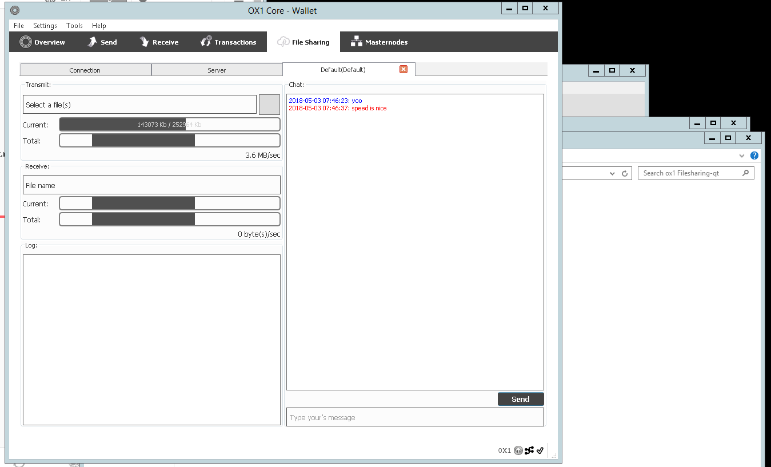Open the Masternodes page
Viewport: 771px width, 467px height.
379,42
